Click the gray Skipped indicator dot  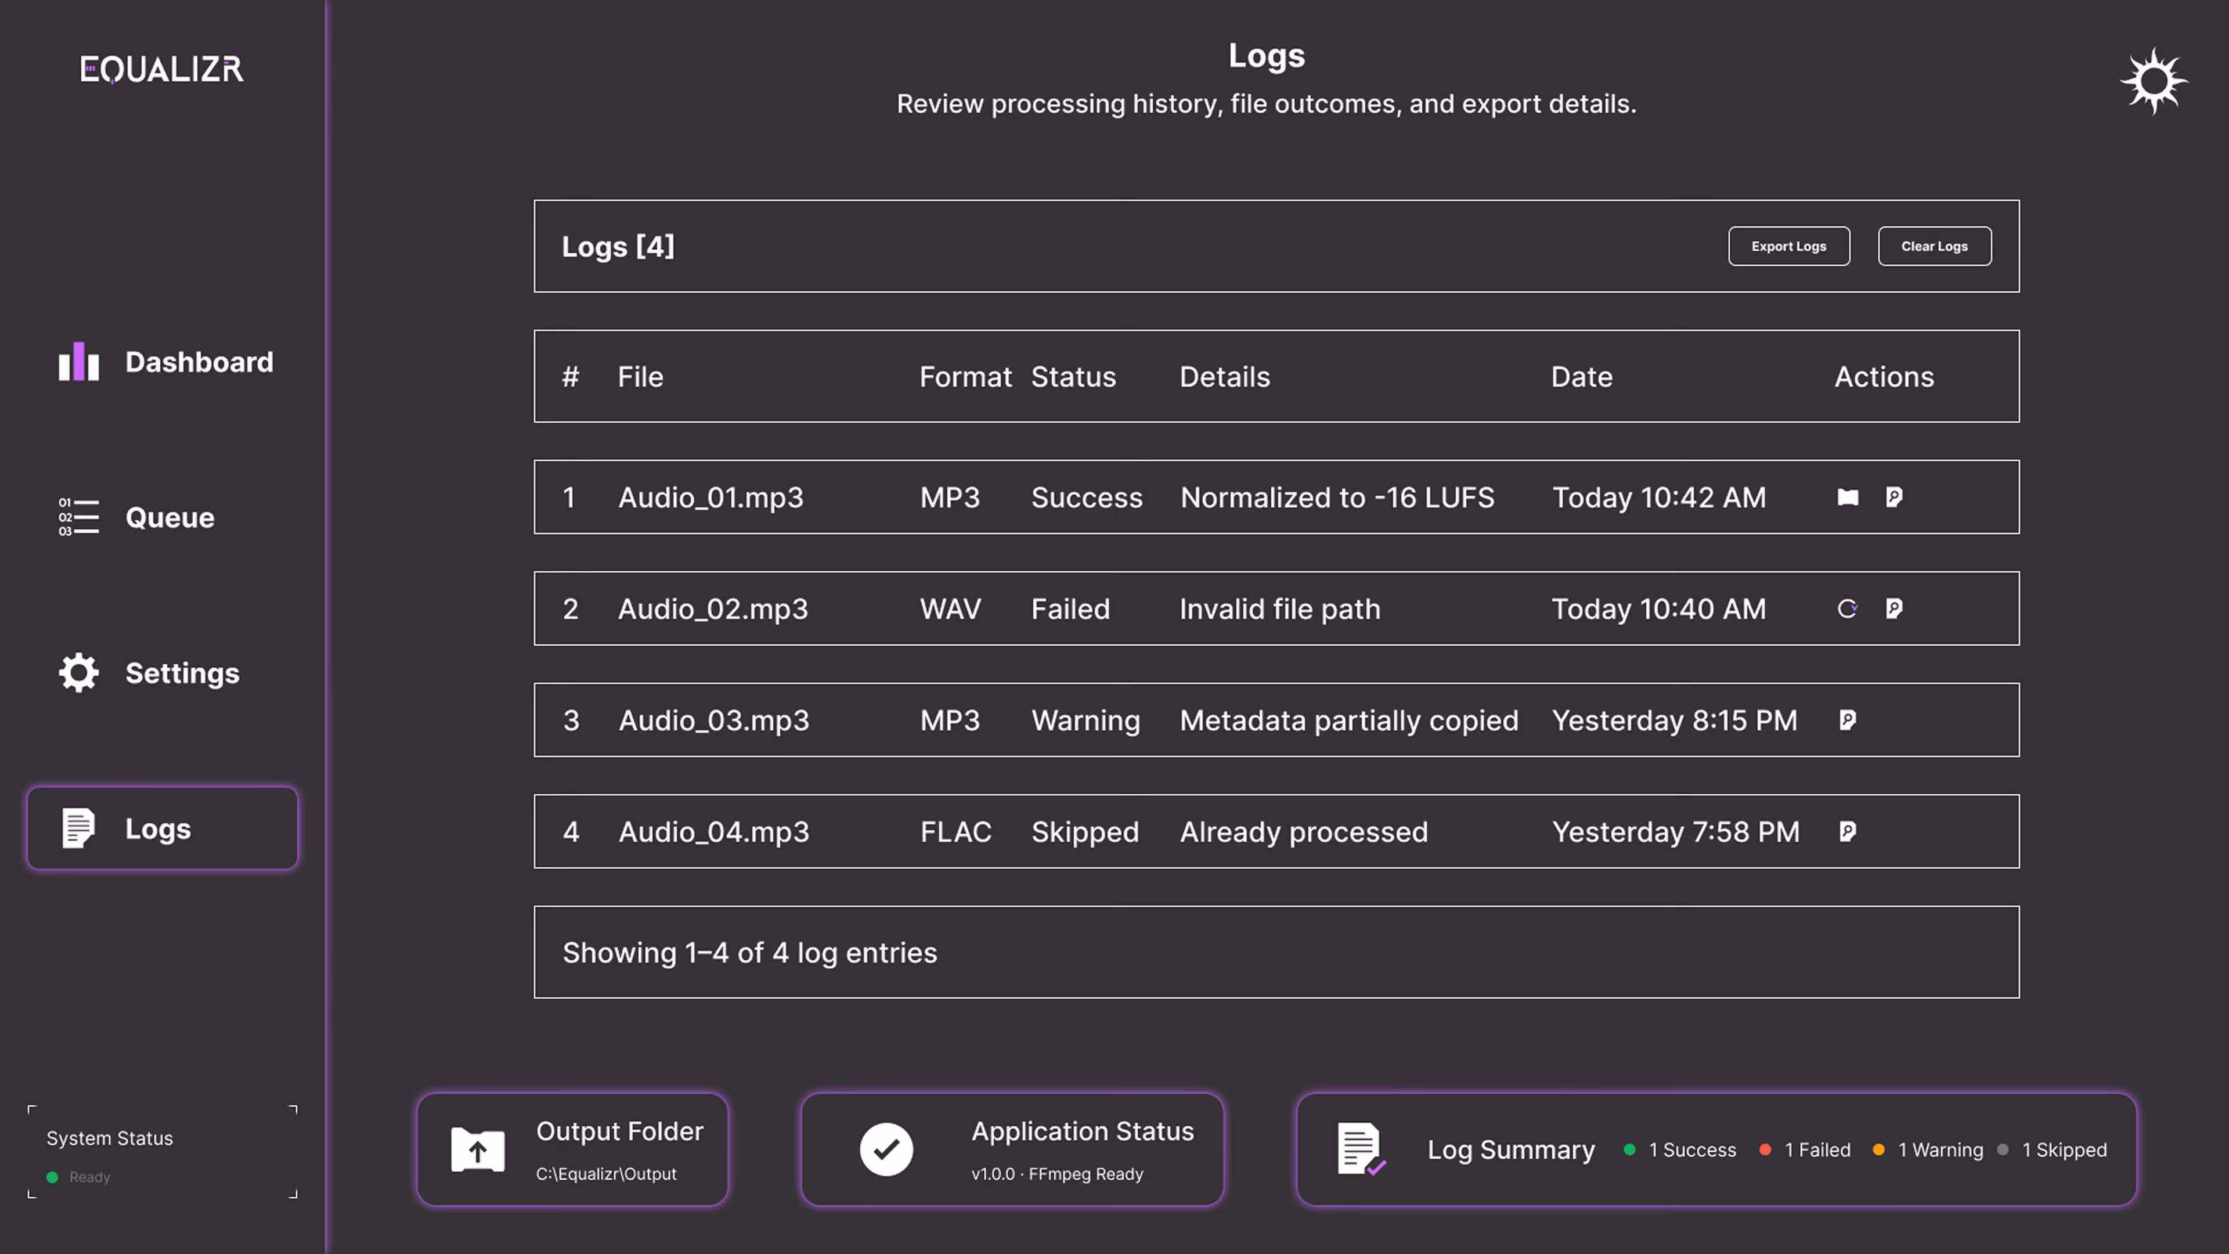(2002, 1149)
